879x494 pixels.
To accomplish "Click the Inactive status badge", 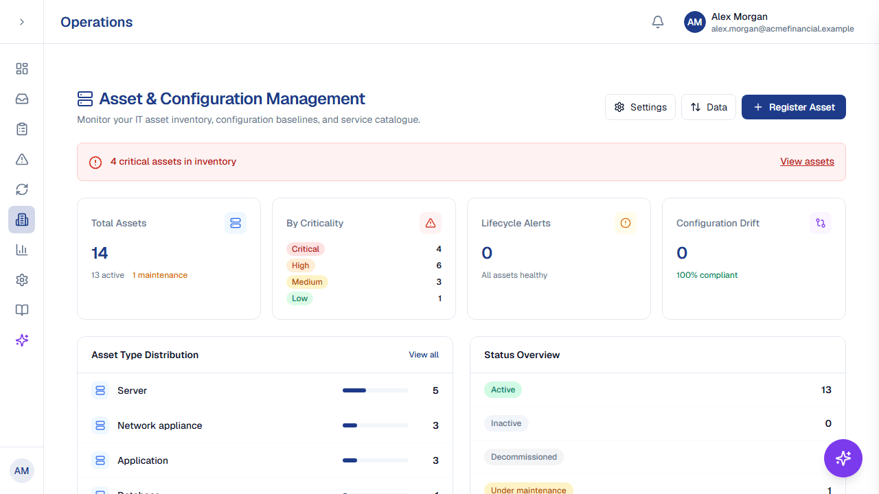I will coord(506,423).
